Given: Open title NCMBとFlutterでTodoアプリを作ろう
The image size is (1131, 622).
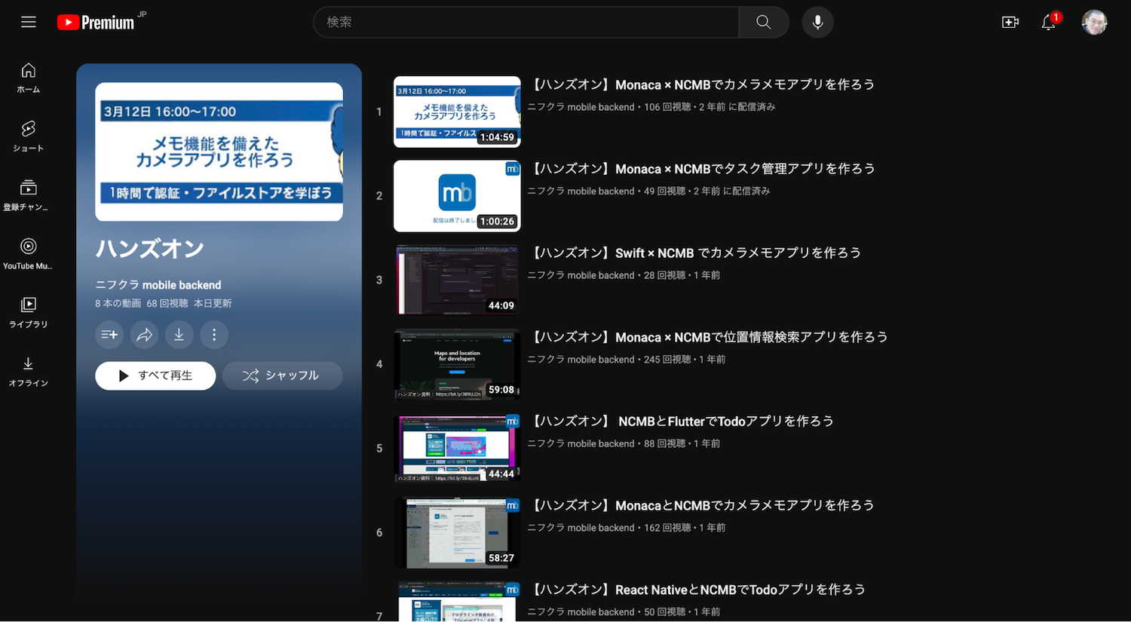Looking at the screenshot, I should tap(681, 421).
